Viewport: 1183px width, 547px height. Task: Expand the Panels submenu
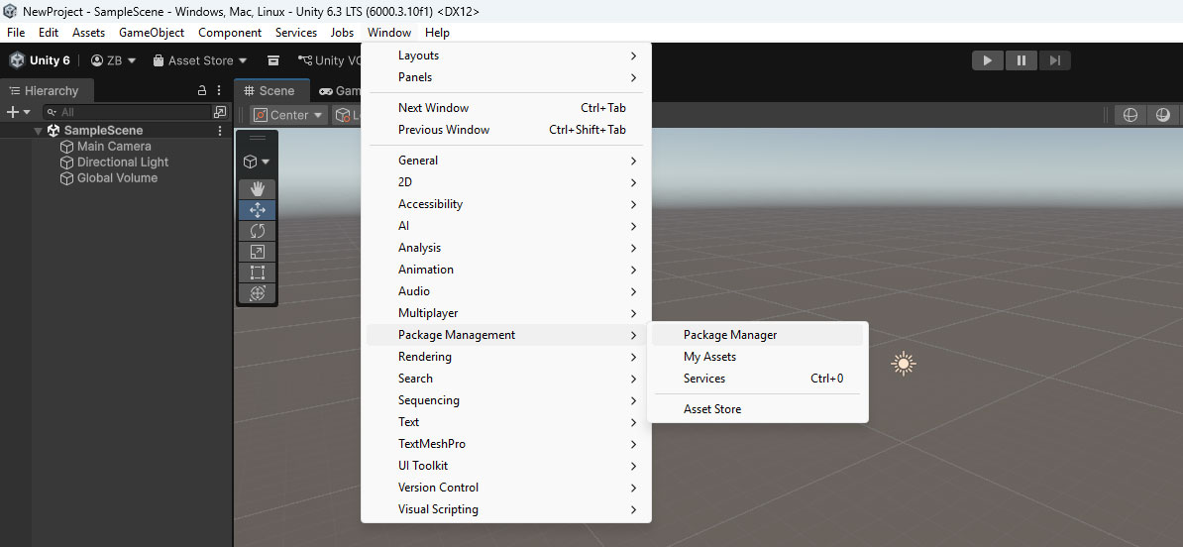505,77
